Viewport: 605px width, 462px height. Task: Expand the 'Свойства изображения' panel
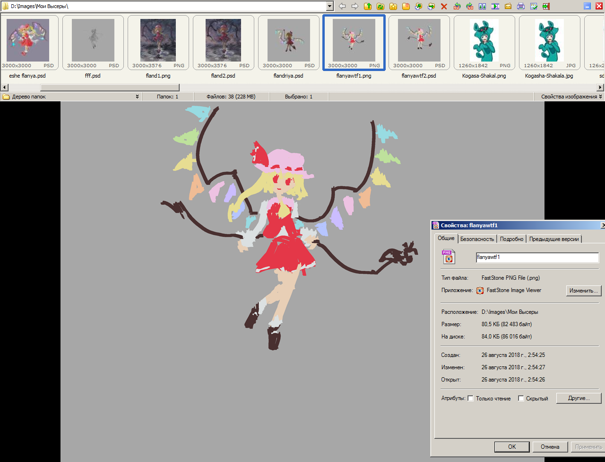600,97
